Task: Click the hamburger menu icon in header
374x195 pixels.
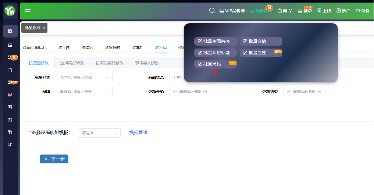Action: 28,11
